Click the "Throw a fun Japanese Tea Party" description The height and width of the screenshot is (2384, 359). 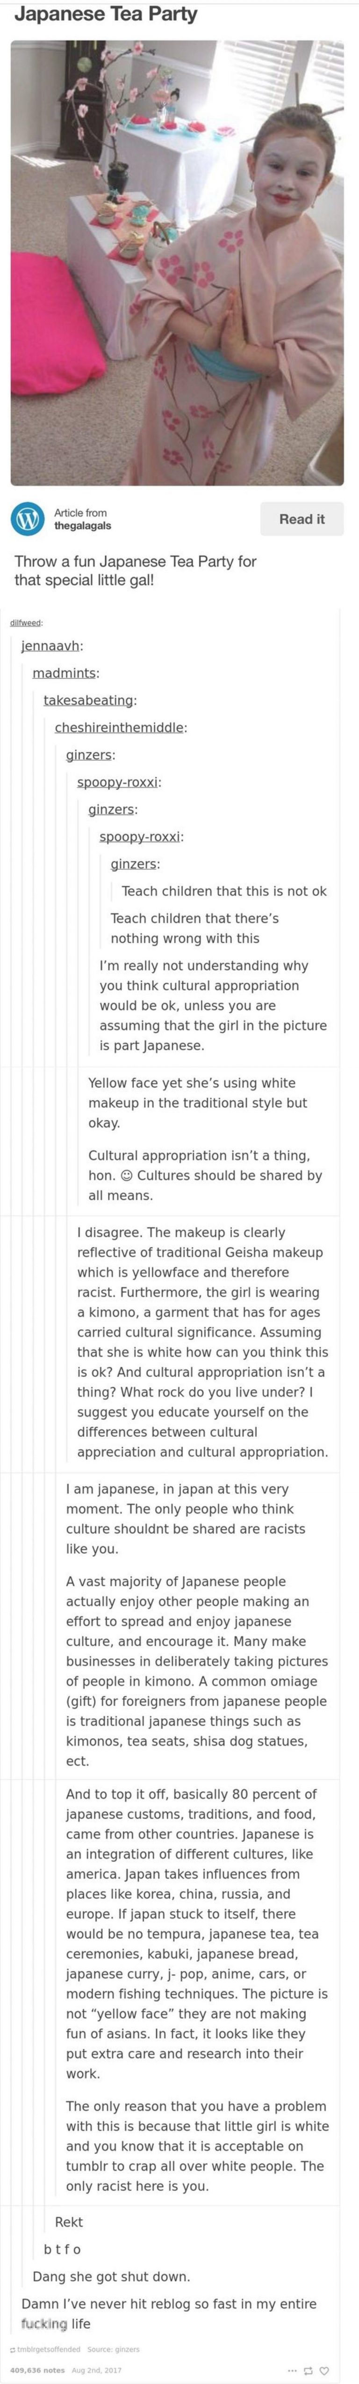(136, 570)
